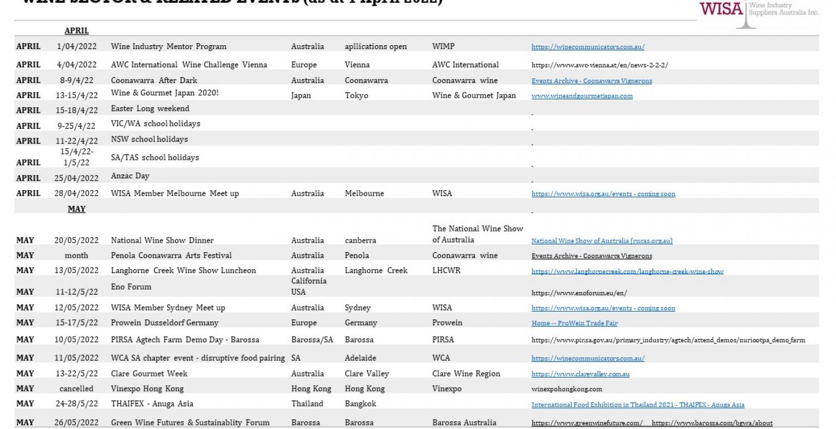The width and height of the screenshot is (836, 429).
Task: Select 'Coonawarra After Dark' event cell
Action: 154,80
